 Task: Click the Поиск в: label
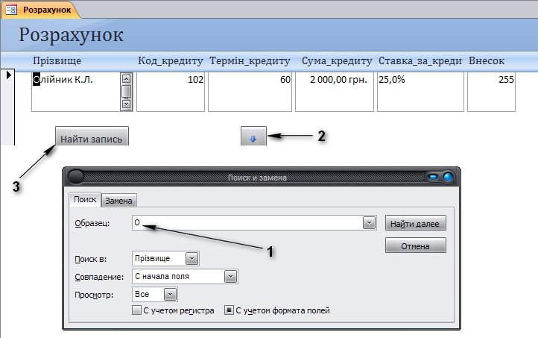(91, 259)
